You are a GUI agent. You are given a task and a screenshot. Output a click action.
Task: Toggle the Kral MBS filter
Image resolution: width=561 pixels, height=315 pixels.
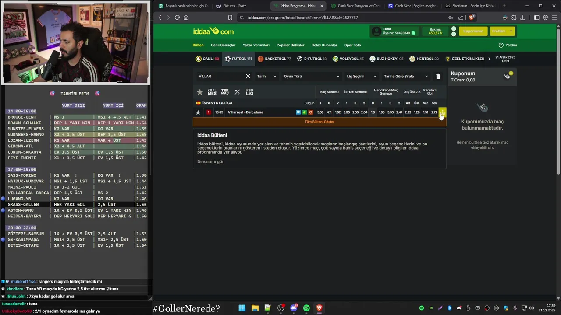pyautogui.click(x=212, y=92)
